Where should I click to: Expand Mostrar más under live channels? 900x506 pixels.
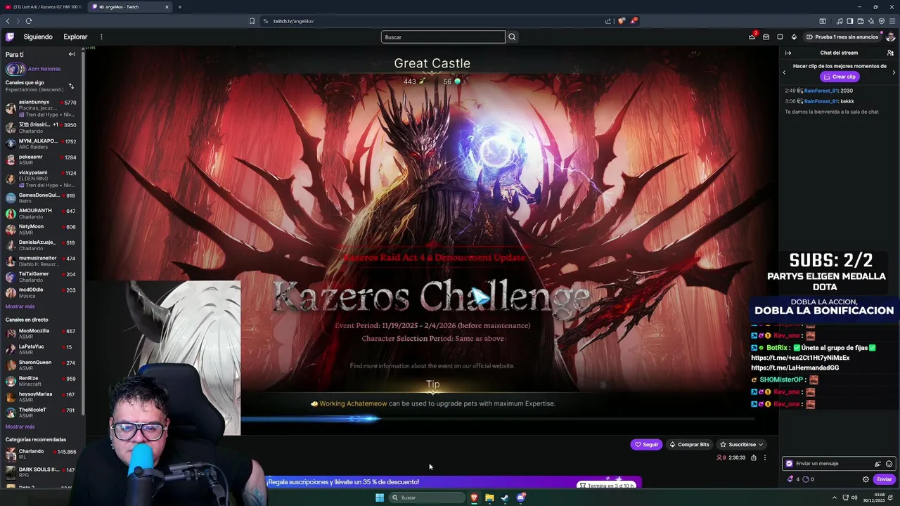click(20, 427)
